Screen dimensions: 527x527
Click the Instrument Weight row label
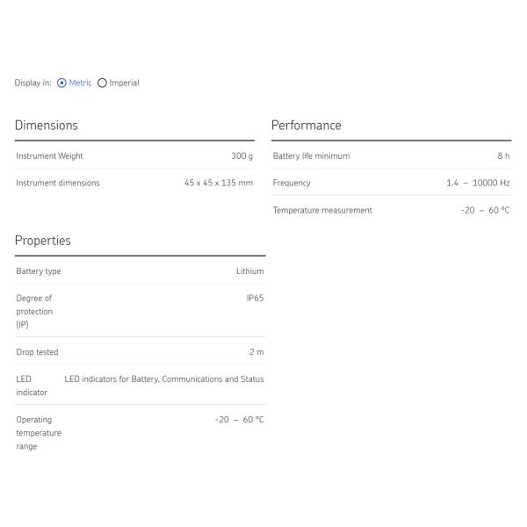pyautogui.click(x=49, y=156)
